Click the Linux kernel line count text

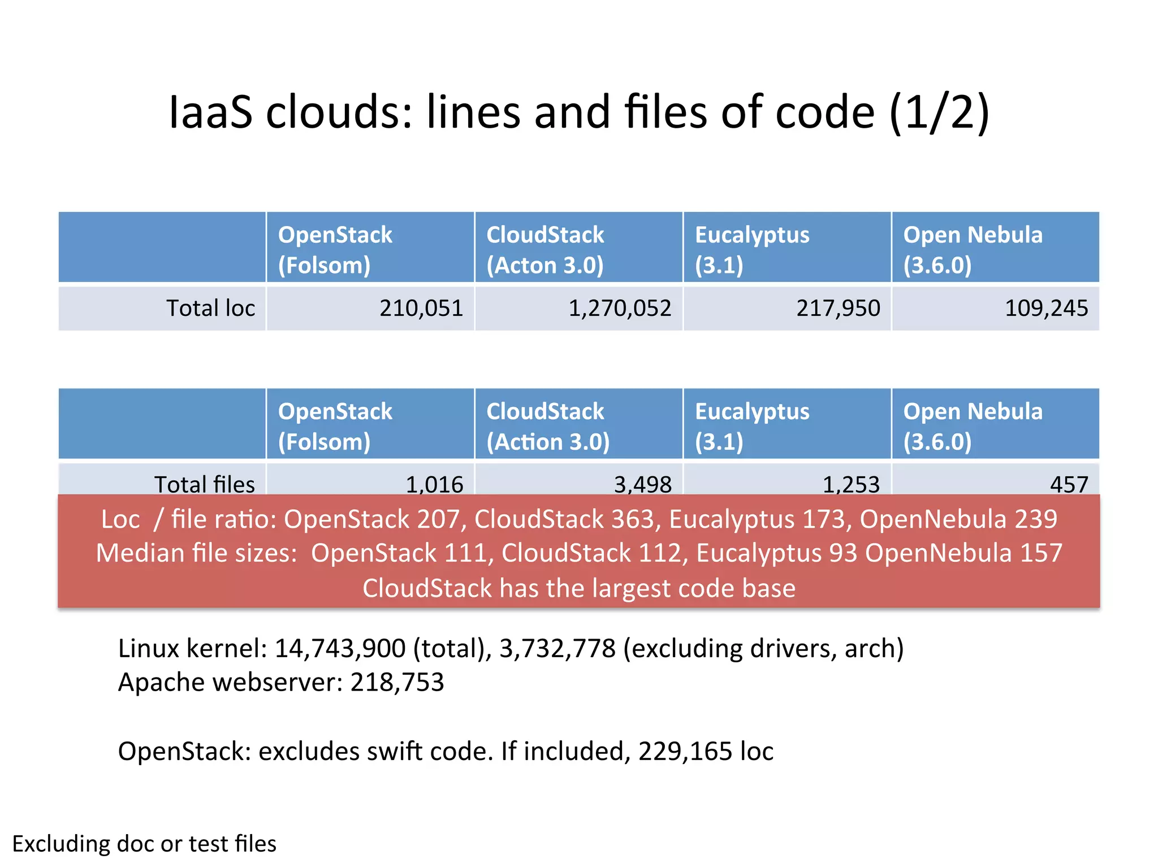pos(511,648)
